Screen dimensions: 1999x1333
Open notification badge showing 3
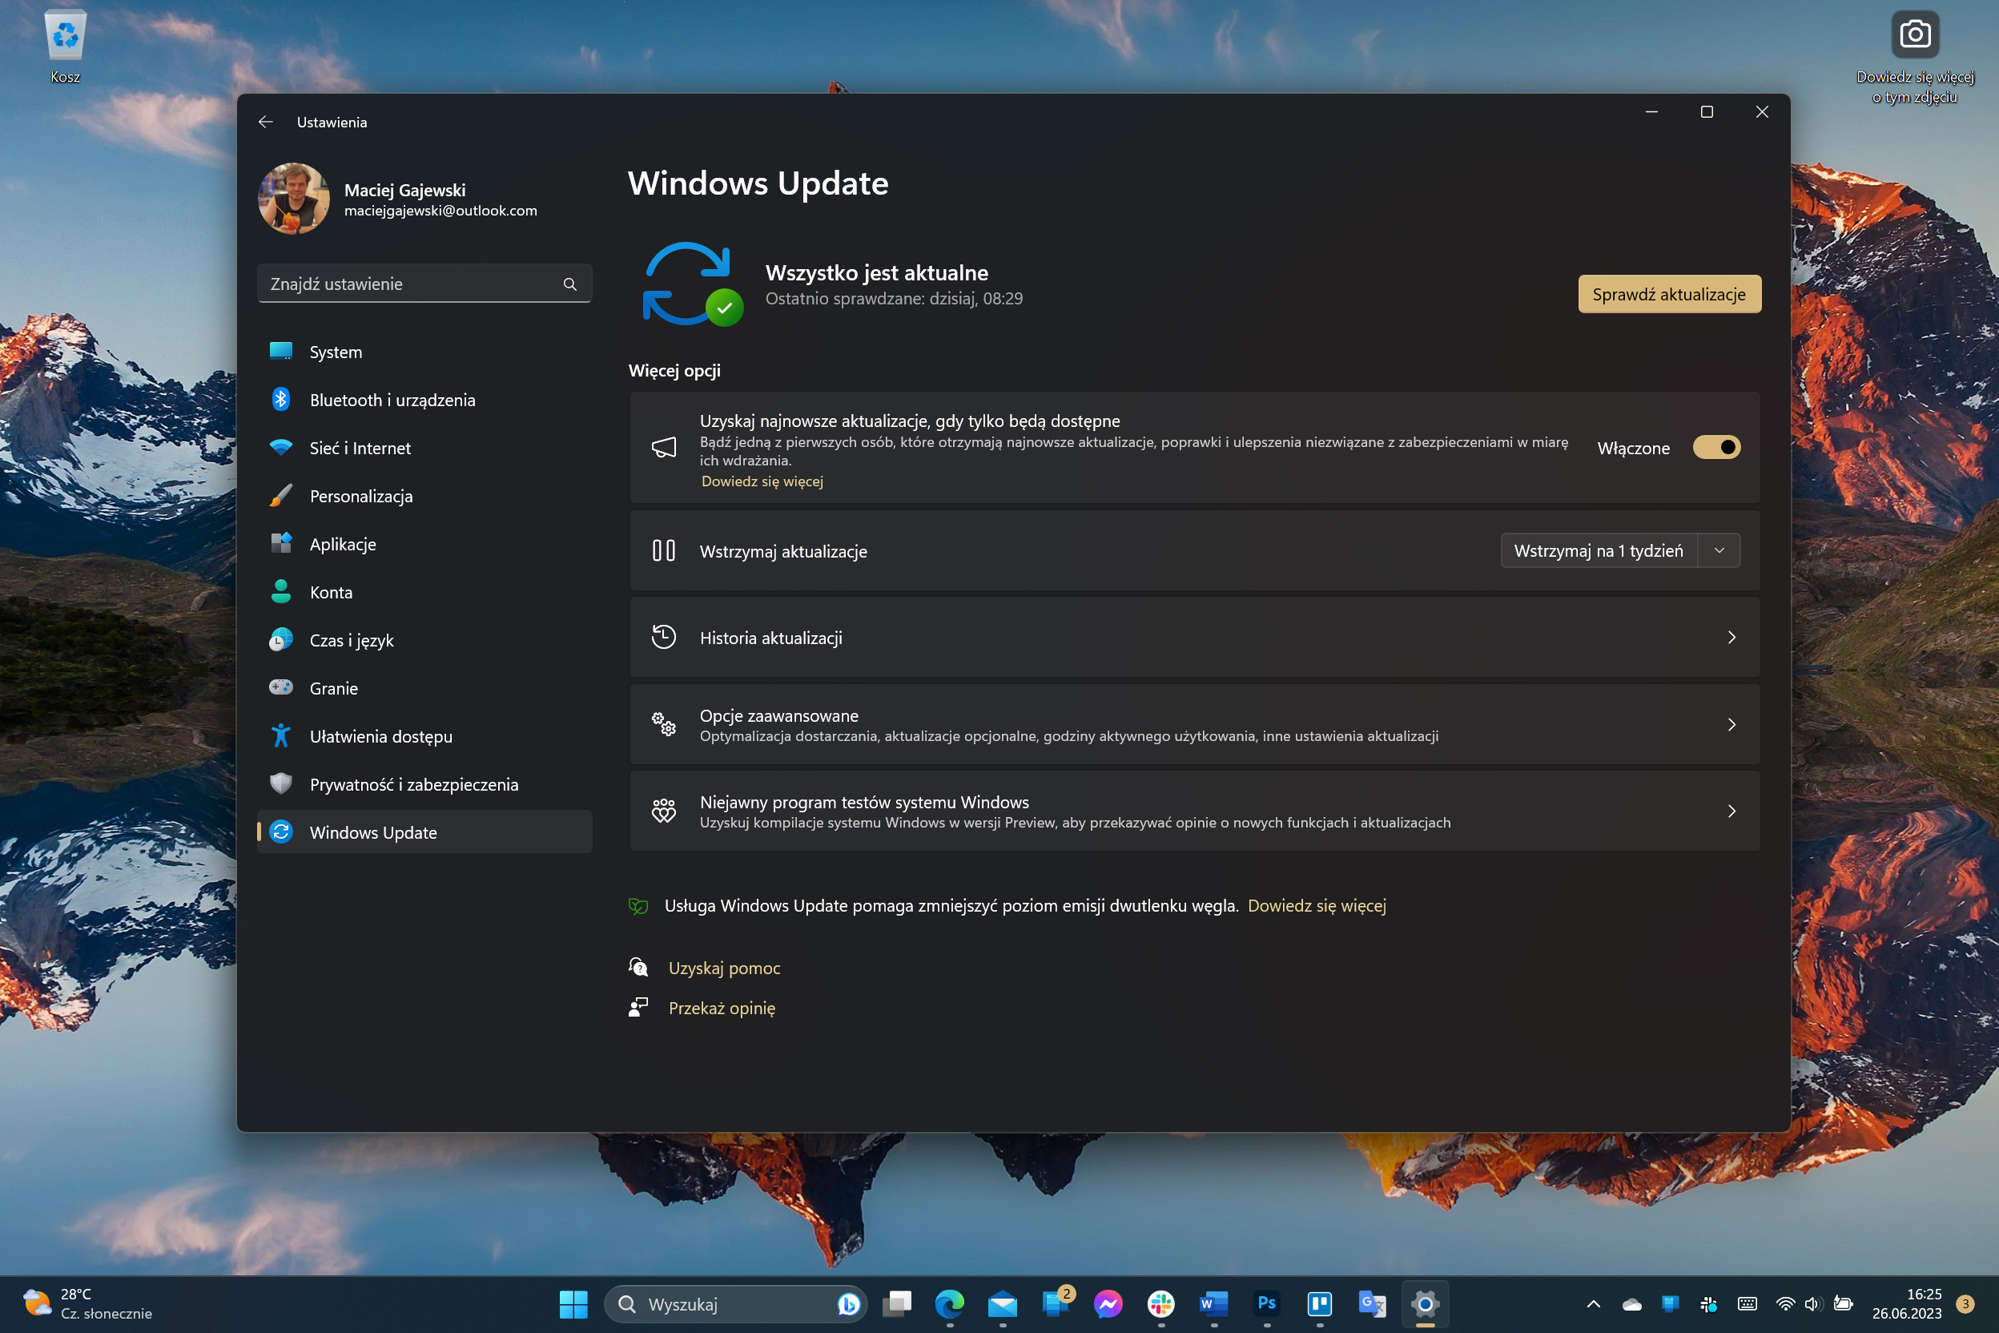1965,1303
